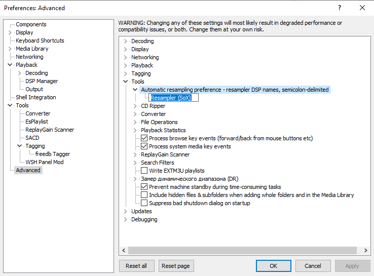The height and width of the screenshot is (276, 374).
Task: Expand the Decoding advanced settings node
Action: click(125, 41)
